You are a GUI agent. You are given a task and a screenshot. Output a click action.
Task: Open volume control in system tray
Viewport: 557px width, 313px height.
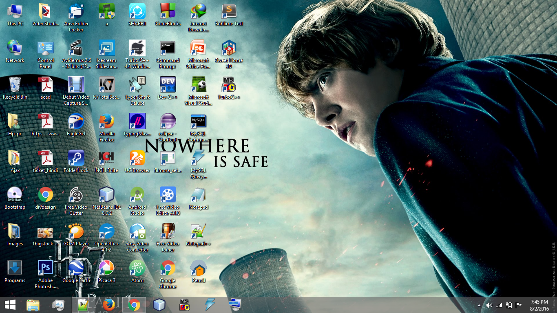(489, 305)
